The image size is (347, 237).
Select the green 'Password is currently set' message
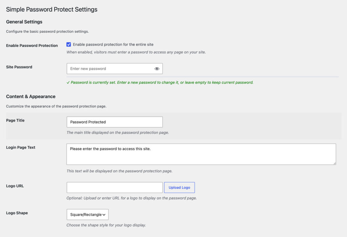[160, 82]
